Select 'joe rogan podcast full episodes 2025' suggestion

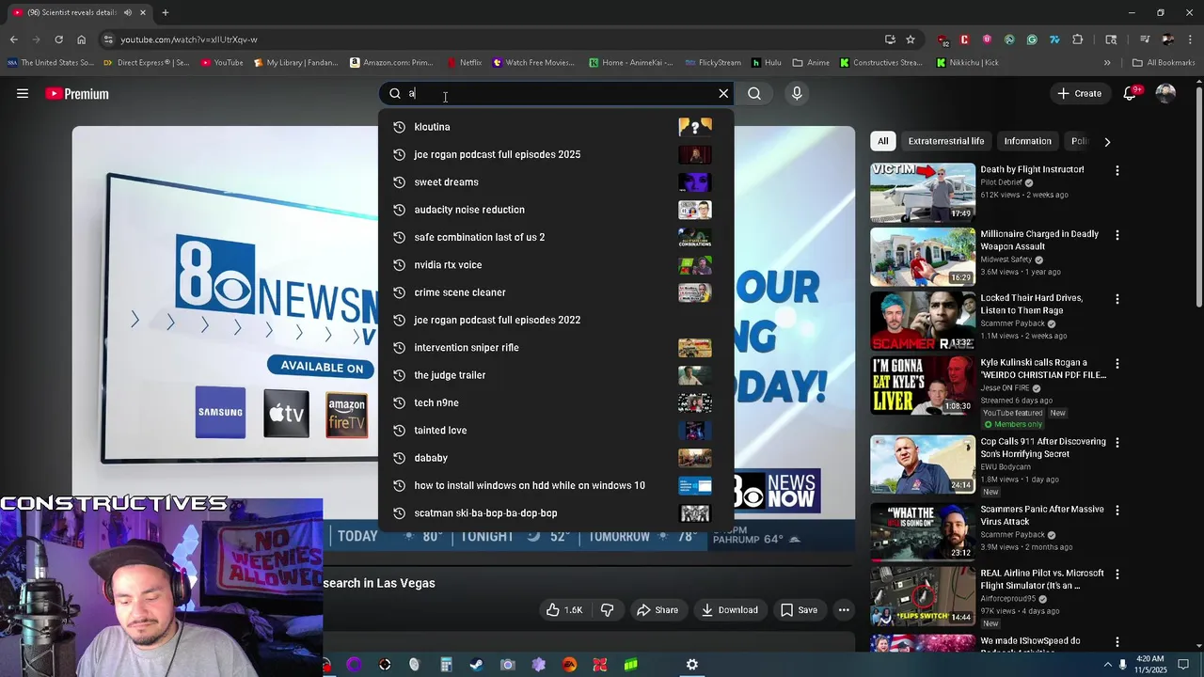pyautogui.click(x=555, y=154)
